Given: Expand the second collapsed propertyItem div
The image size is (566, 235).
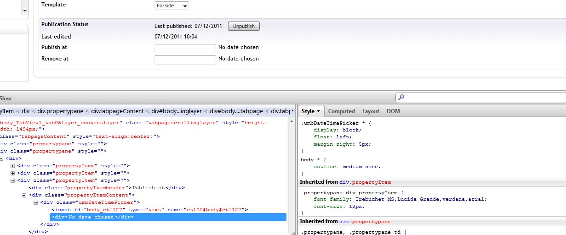Looking at the screenshot, I should coord(13,173).
